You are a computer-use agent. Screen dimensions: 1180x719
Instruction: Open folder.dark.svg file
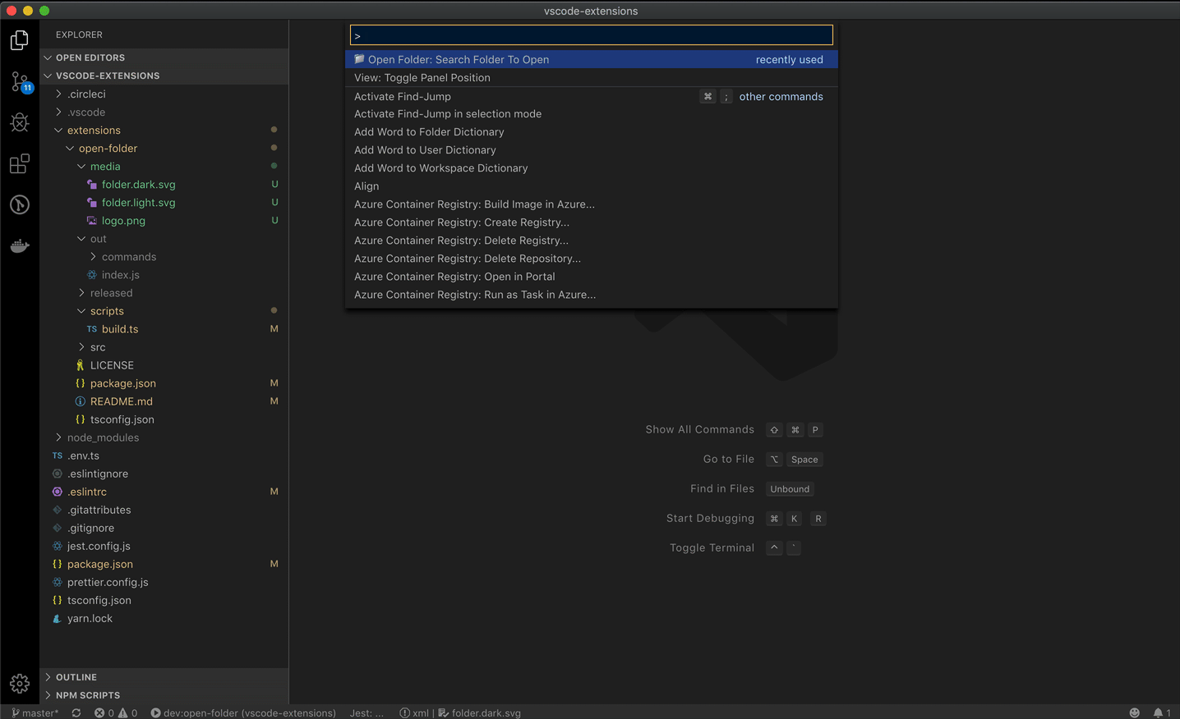164,185
